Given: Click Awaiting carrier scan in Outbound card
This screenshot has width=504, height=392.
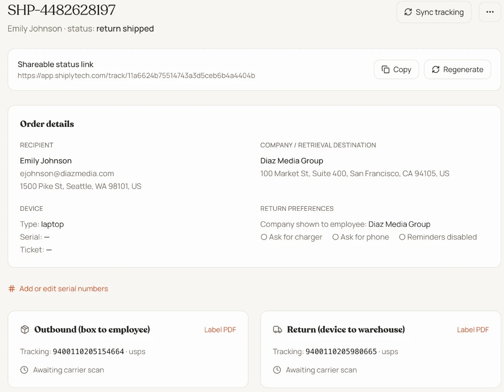Looking at the screenshot, I should 68,370.
